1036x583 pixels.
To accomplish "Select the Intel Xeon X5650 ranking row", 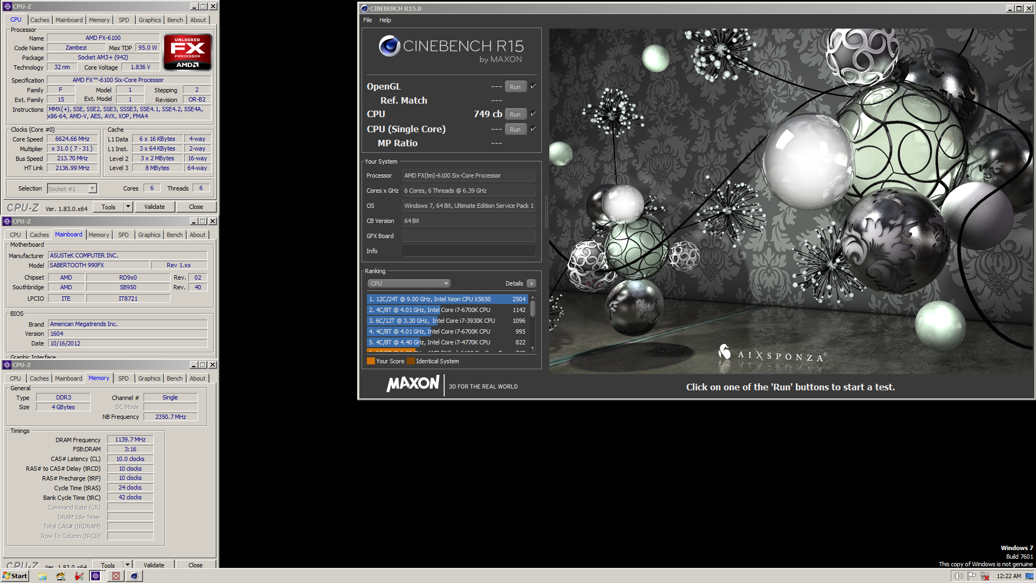I will click(x=447, y=299).
